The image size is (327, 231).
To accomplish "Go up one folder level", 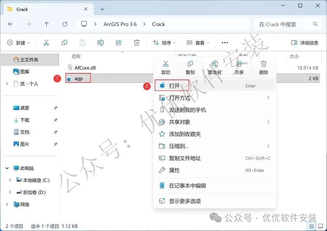I will tap(46, 24).
